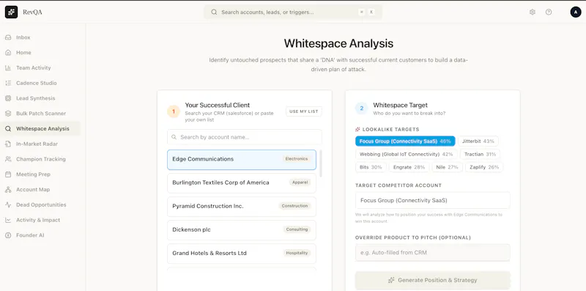
Task: Open the settings gear icon
Action: (x=533, y=12)
